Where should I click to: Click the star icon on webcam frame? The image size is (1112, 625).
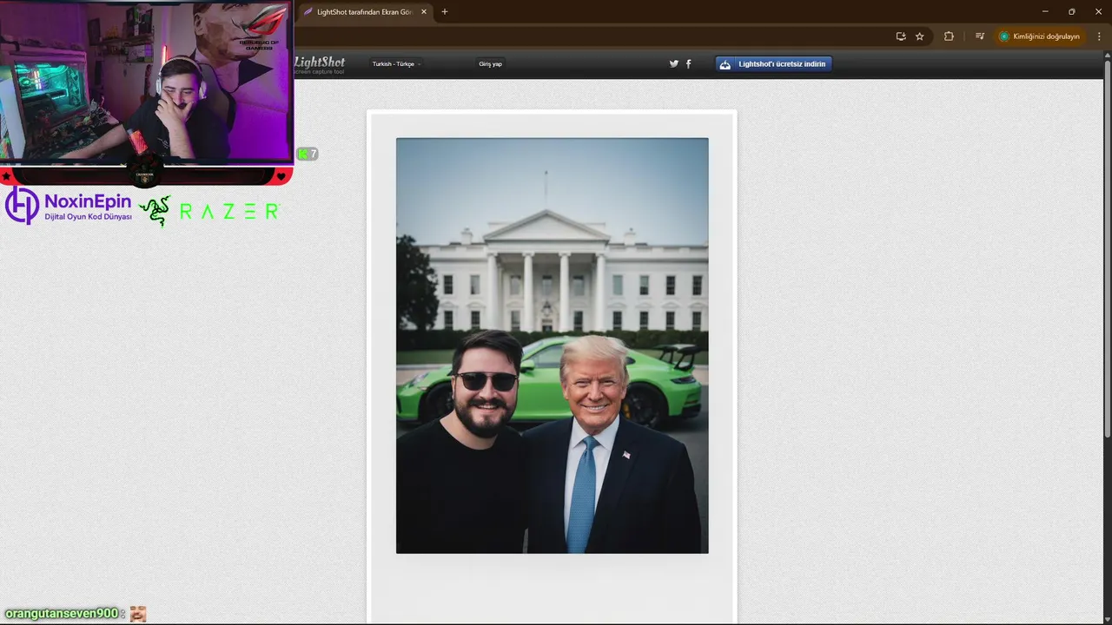[x=6, y=176]
